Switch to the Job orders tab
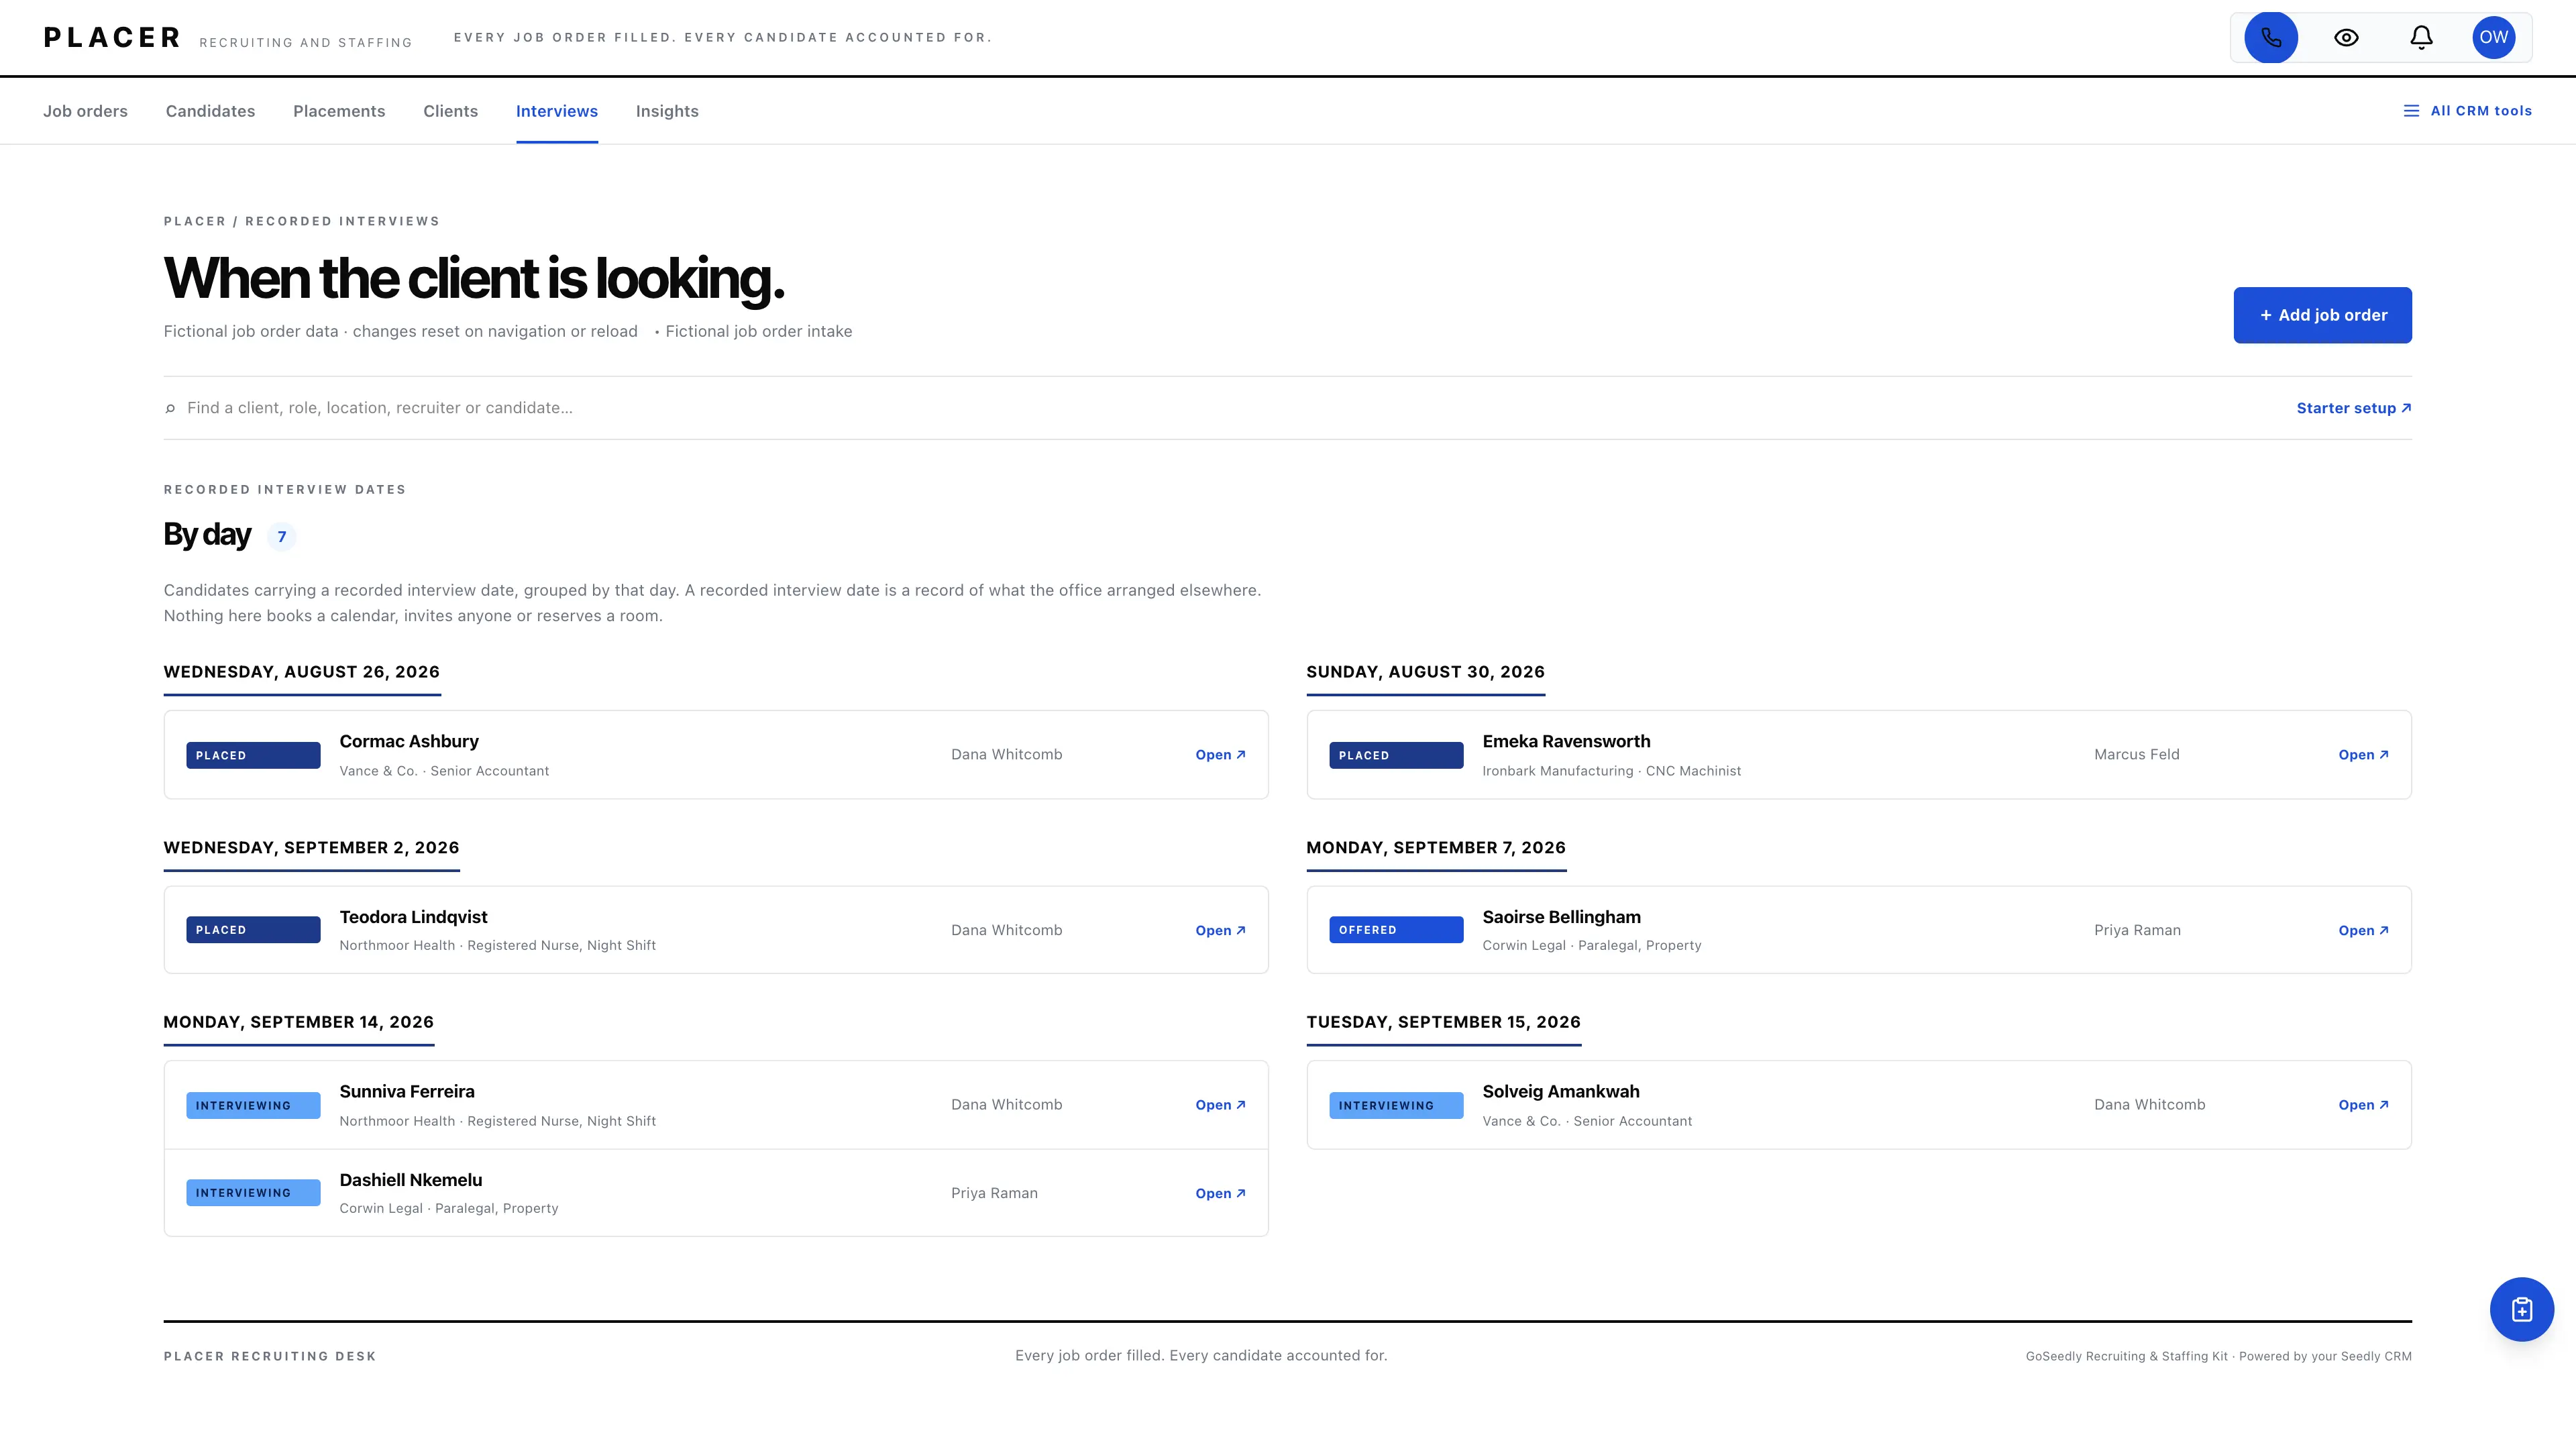The height and width of the screenshot is (1449, 2576). pyautogui.click(x=85, y=111)
